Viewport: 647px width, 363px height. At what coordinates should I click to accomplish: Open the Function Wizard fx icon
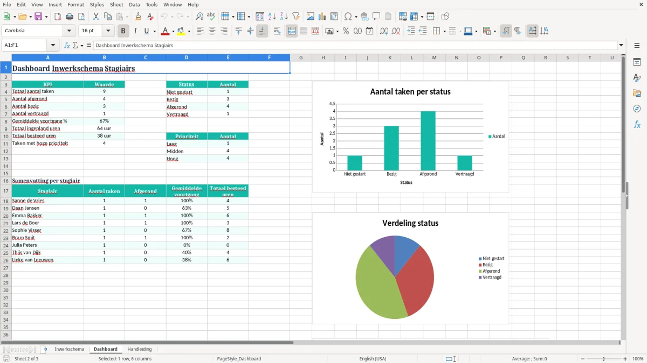click(67, 46)
